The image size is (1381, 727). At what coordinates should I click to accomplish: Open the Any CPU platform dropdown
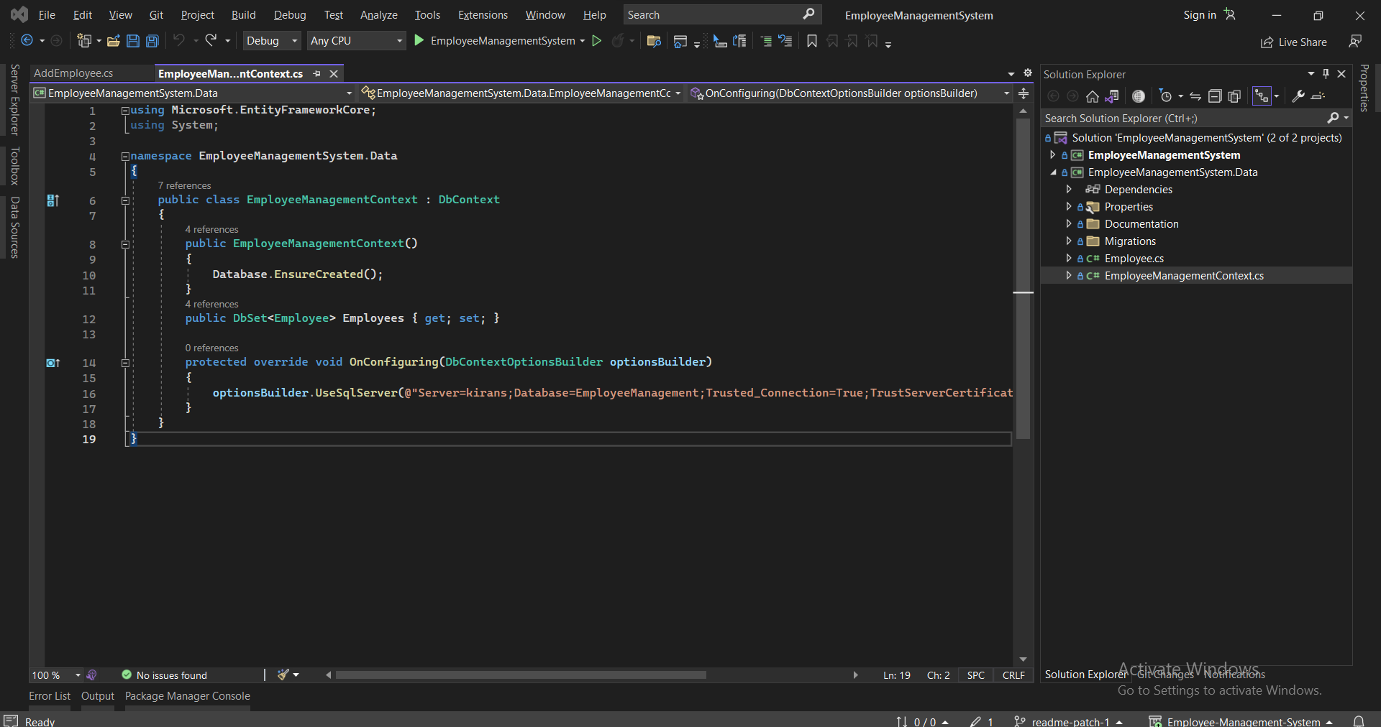(x=357, y=41)
